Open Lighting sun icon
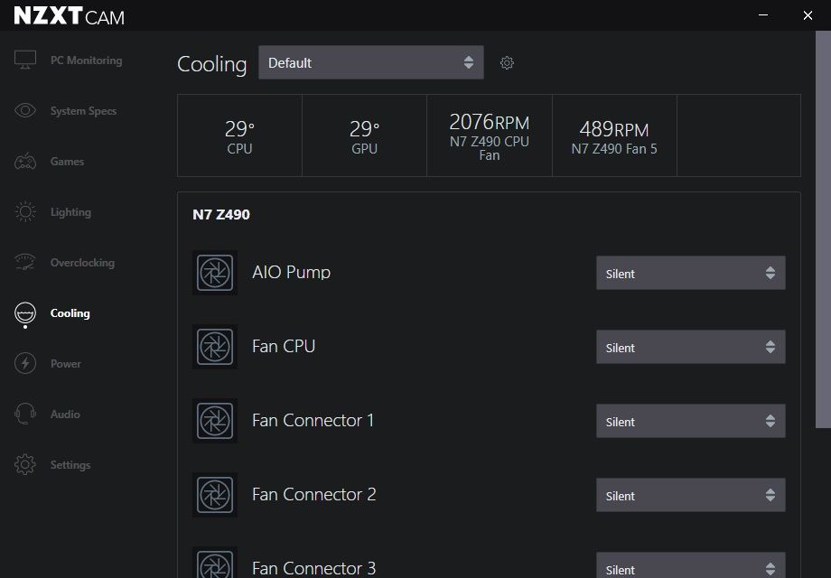This screenshot has width=831, height=578. 25,212
